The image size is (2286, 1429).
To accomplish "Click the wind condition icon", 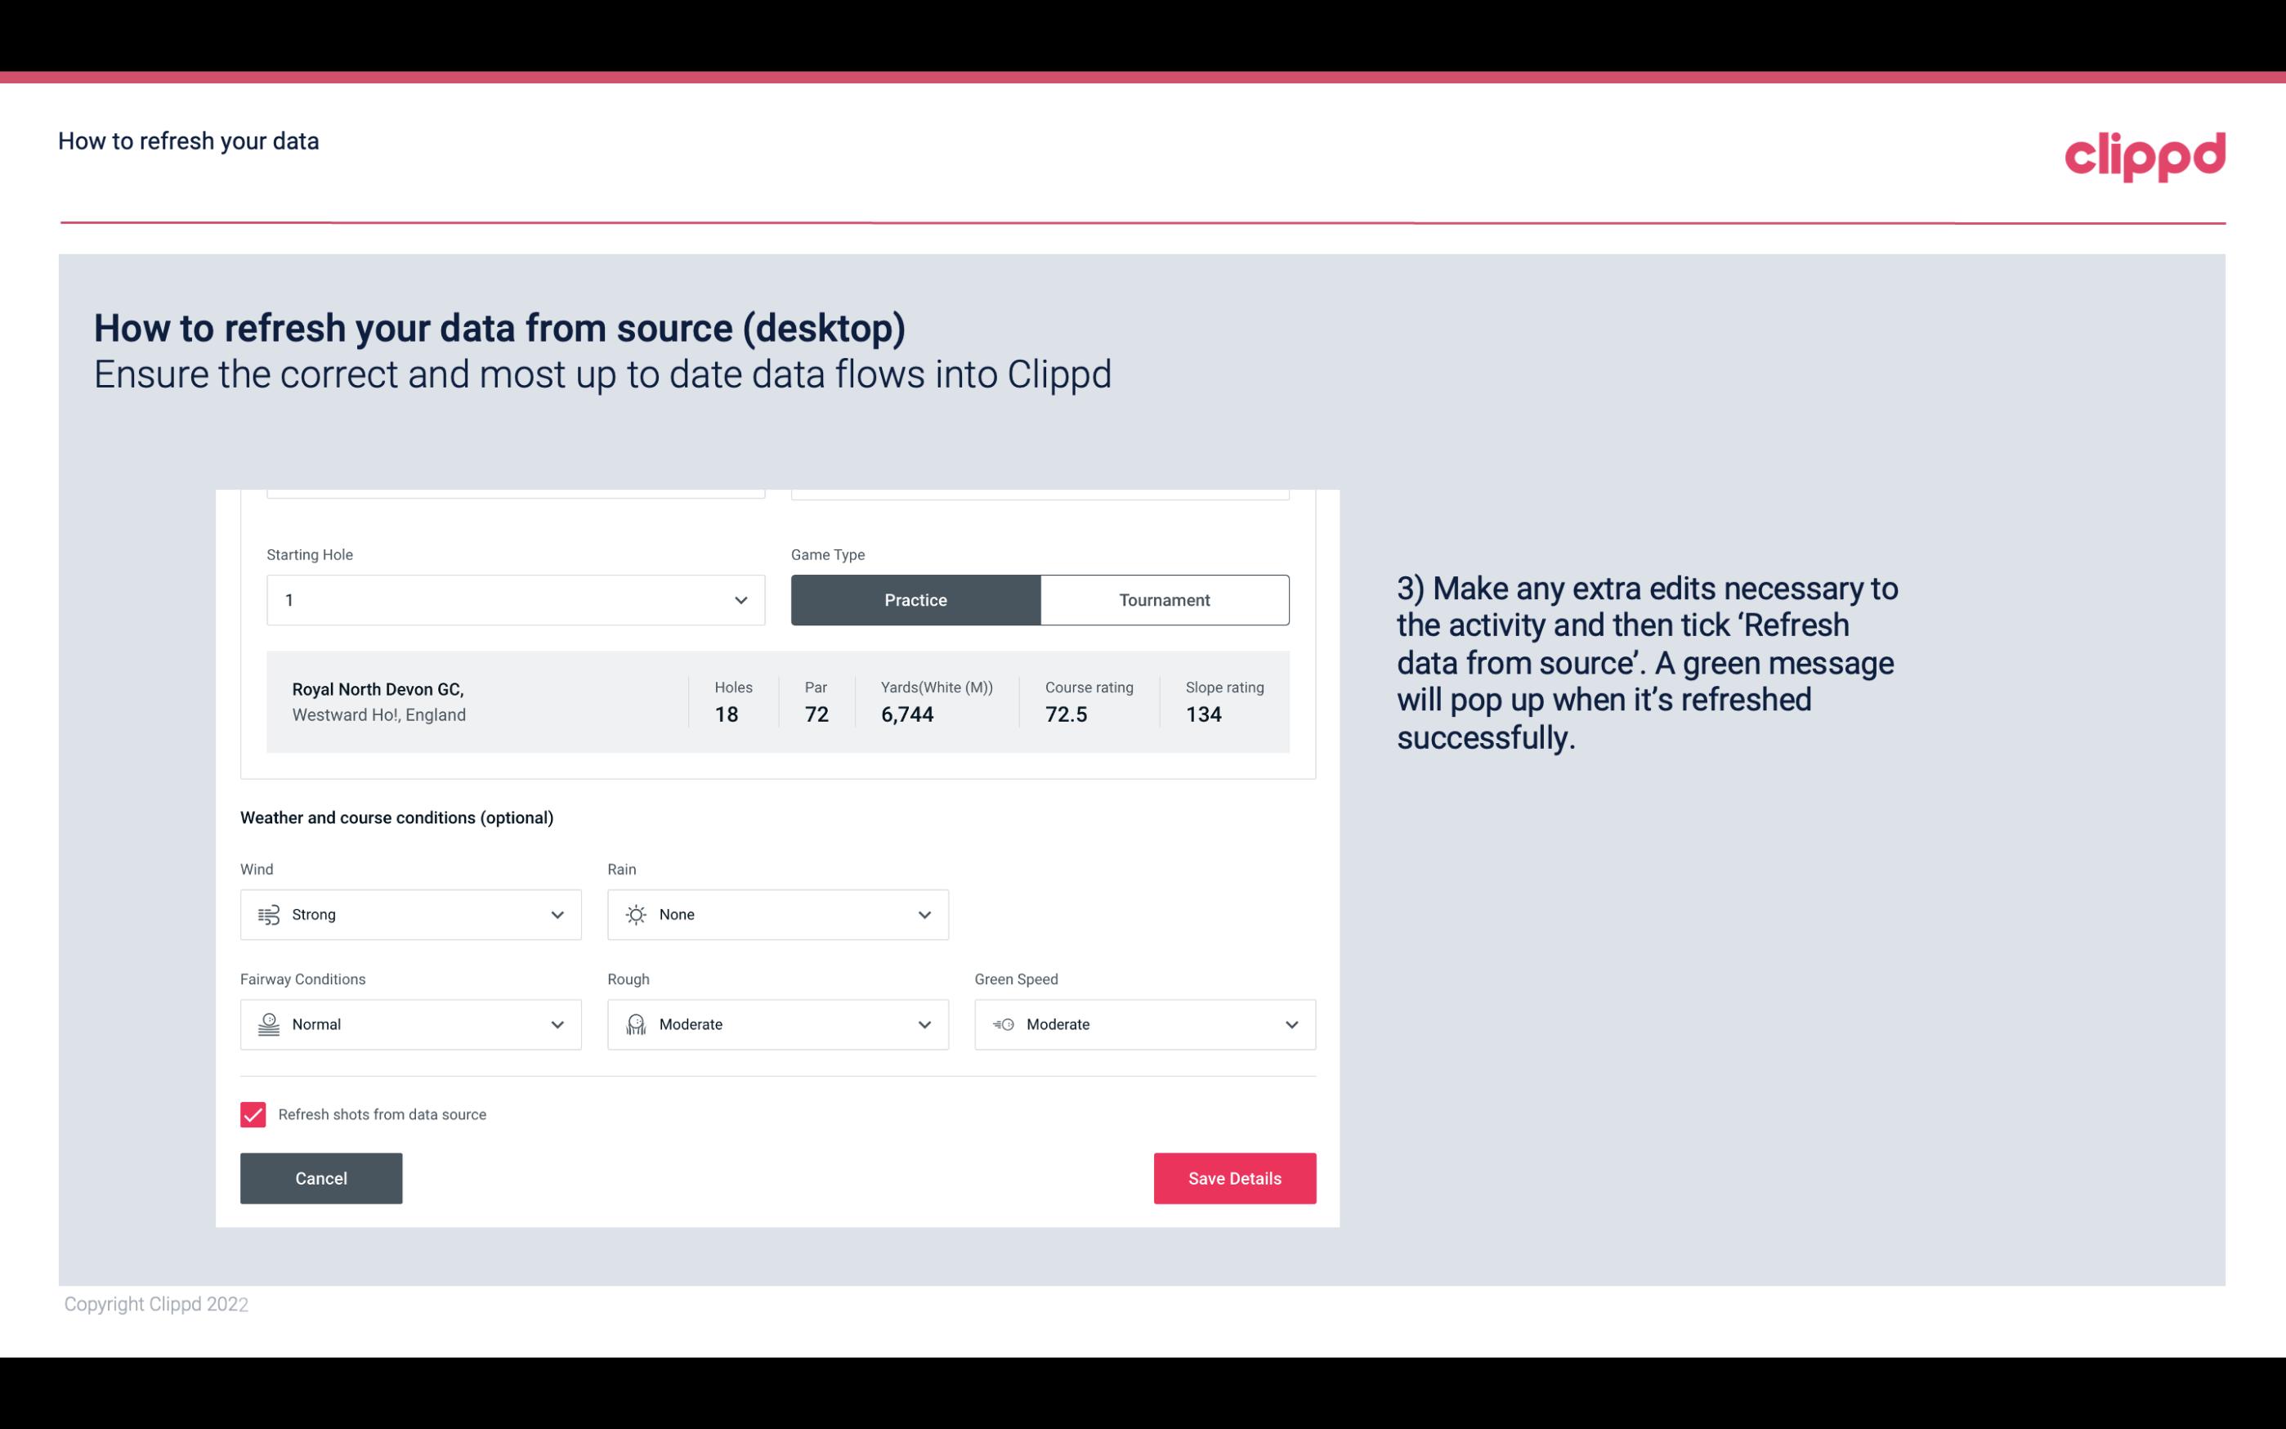I will [x=268, y=914].
